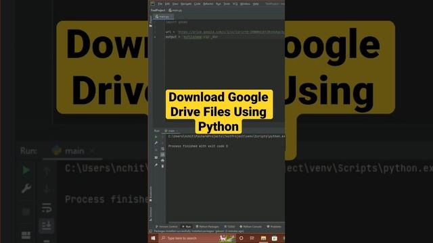Open the Problems tool window
Screen dimensions: 433x243
pos(274,227)
